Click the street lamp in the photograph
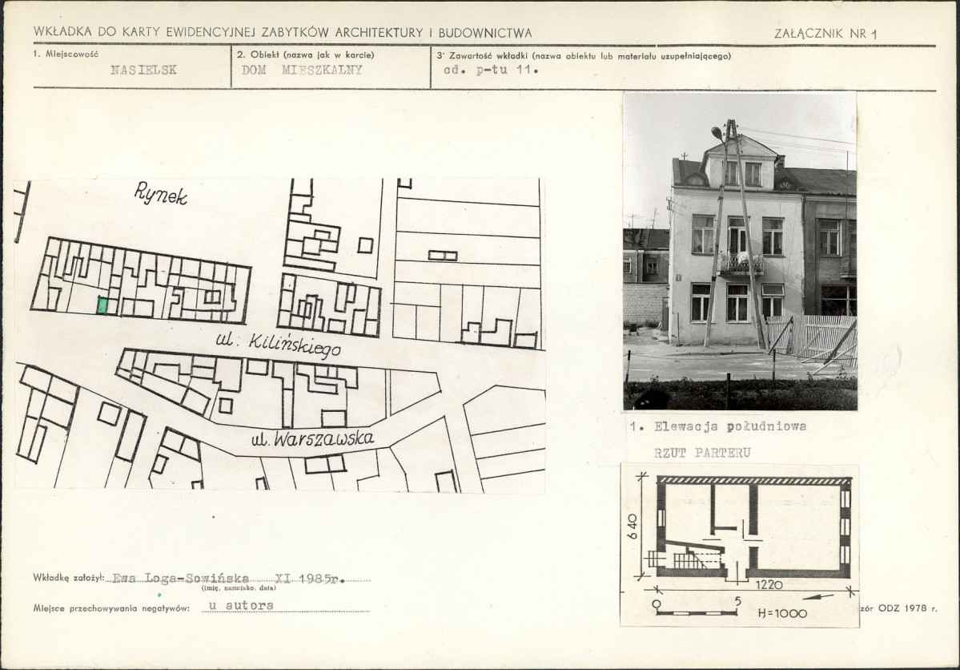The width and height of the screenshot is (960, 670). point(717,133)
